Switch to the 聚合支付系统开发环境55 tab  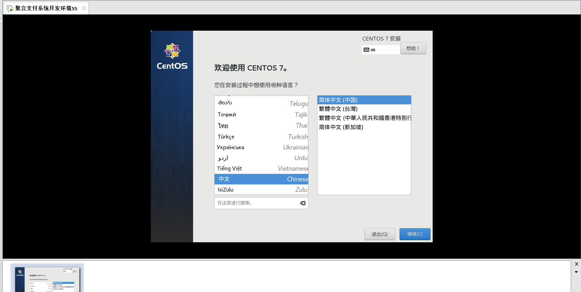pyautogui.click(x=46, y=8)
